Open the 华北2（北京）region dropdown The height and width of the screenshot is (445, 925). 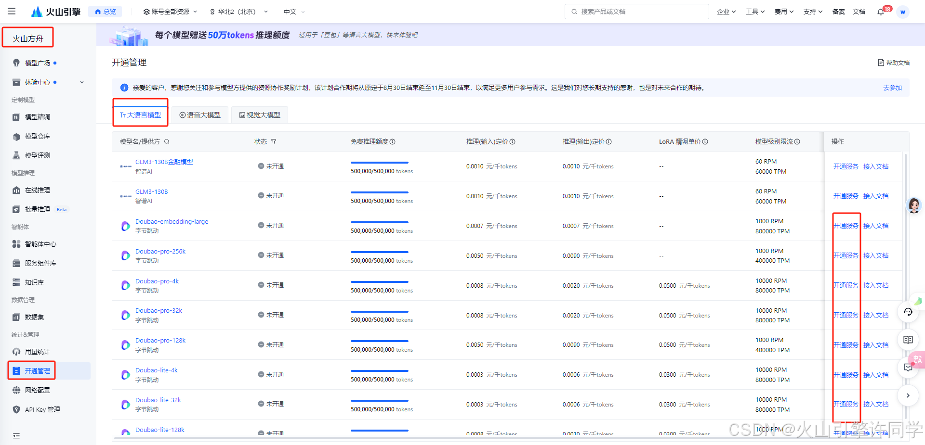(238, 12)
